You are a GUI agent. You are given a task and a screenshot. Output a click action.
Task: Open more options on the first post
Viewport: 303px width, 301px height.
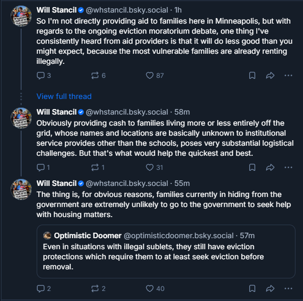[x=288, y=75]
